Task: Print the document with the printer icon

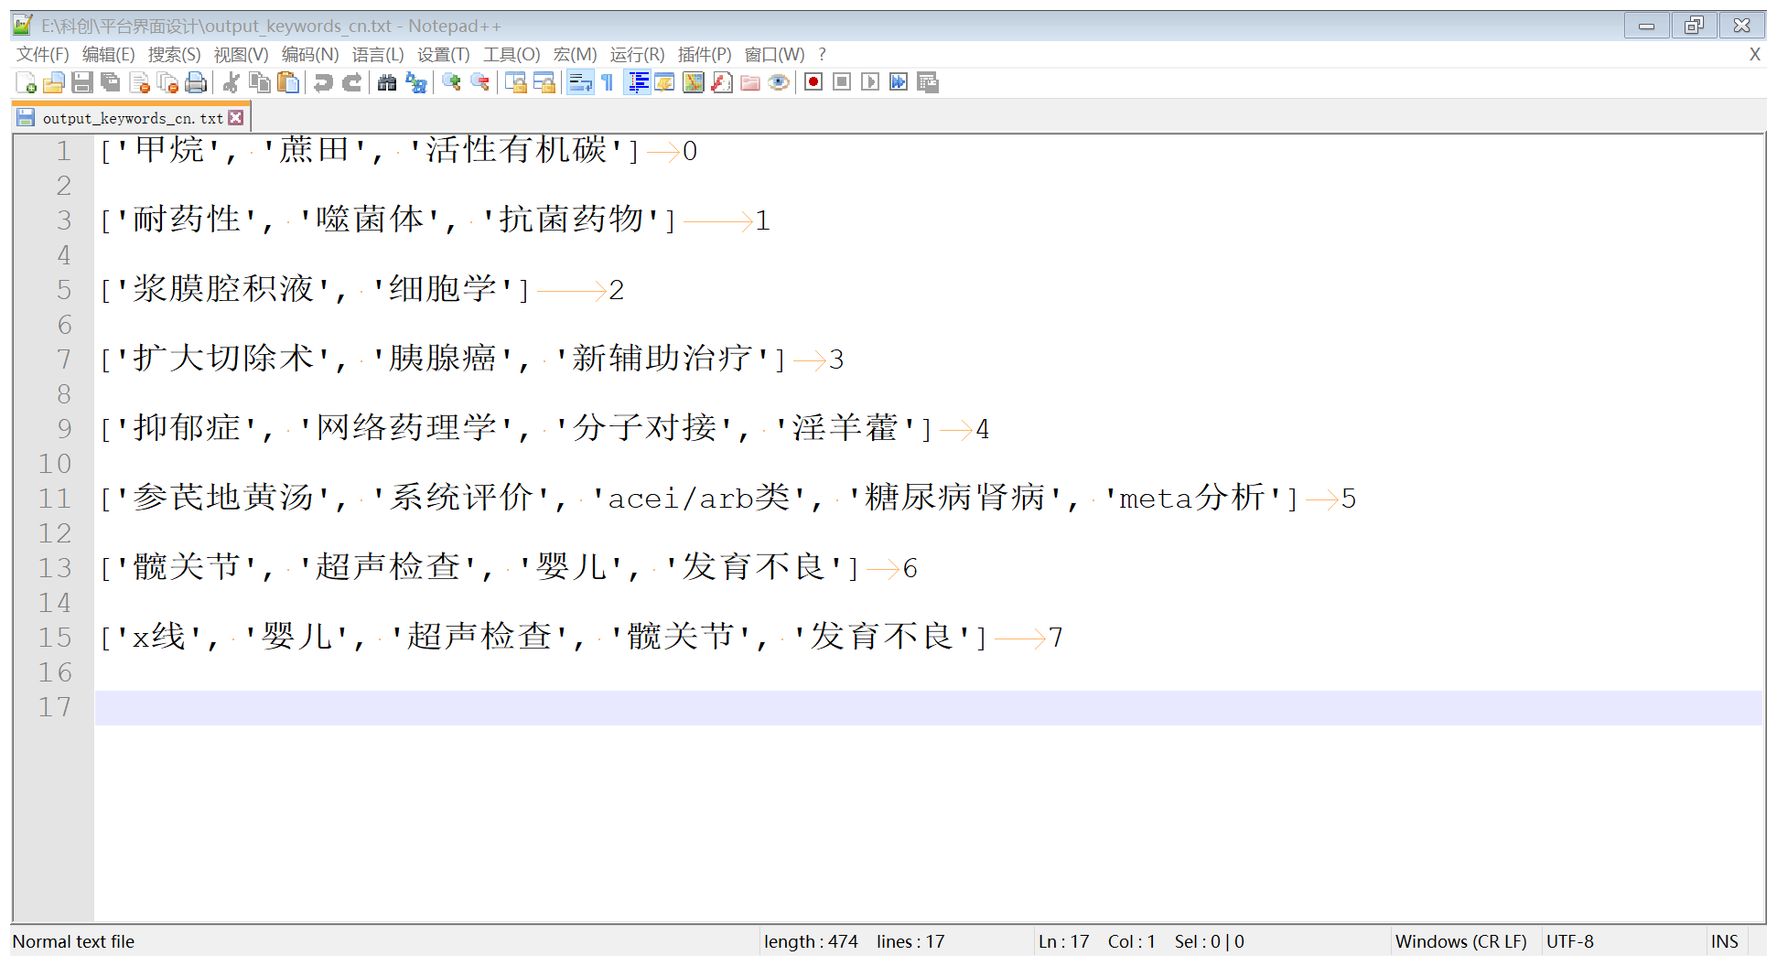Action: [x=196, y=83]
